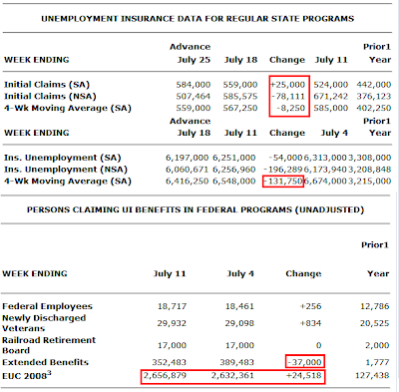Viewport: 399px width, 392px height.
Task: Select the Ins. Unemployment (SA) label
Action: [x=63, y=158]
